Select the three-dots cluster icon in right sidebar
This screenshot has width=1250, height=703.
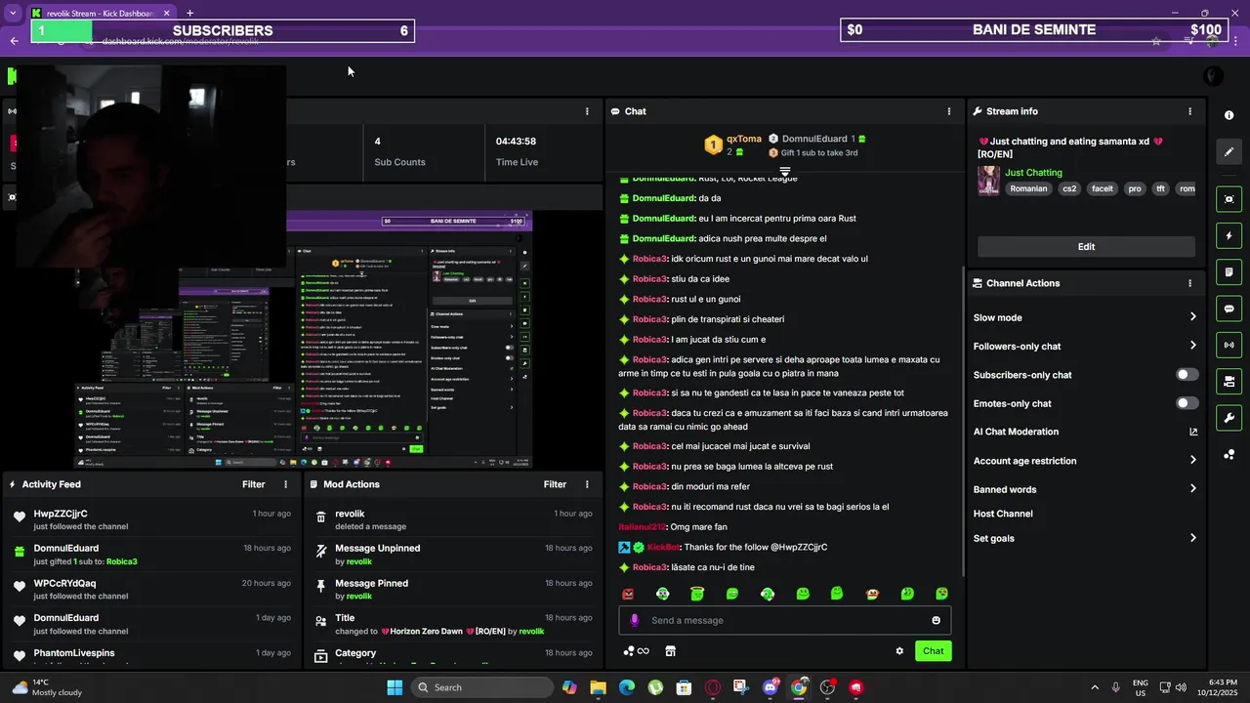(1229, 455)
